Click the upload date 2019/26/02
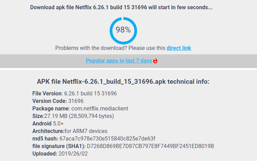 pyautogui.click(x=73, y=153)
